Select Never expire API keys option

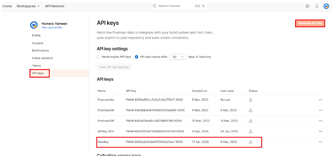click(x=99, y=57)
